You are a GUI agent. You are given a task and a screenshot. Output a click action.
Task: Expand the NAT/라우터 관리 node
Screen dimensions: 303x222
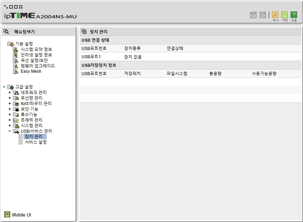point(10,103)
